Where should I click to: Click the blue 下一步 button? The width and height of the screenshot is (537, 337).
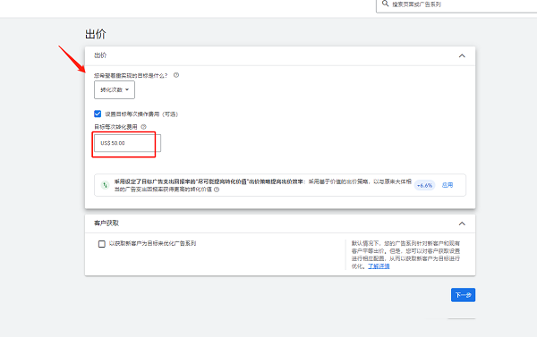[x=463, y=295]
